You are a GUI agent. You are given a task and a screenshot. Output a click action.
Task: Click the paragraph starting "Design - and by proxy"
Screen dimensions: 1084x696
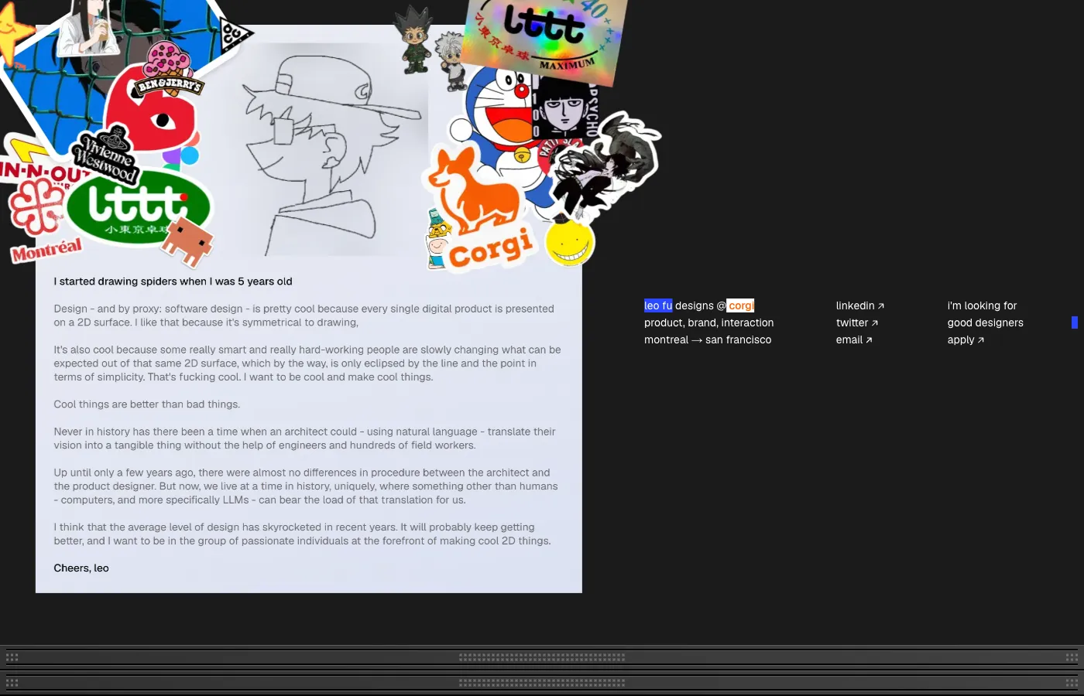(x=304, y=316)
